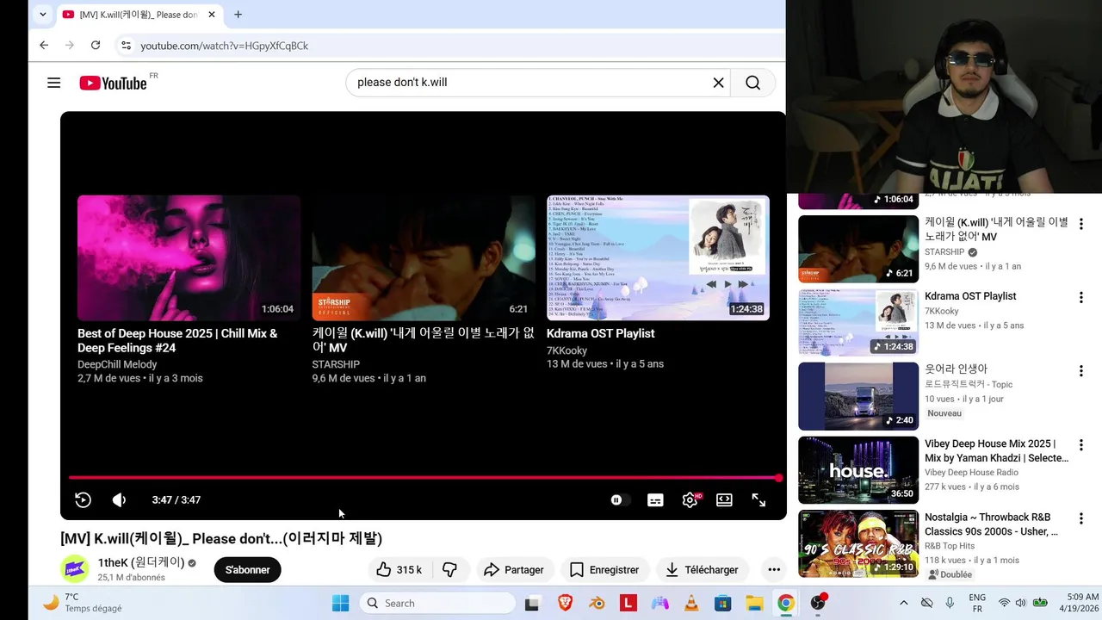This screenshot has height=620, width=1102.
Task: Click the Chrome address bar URL
Action: 225,46
